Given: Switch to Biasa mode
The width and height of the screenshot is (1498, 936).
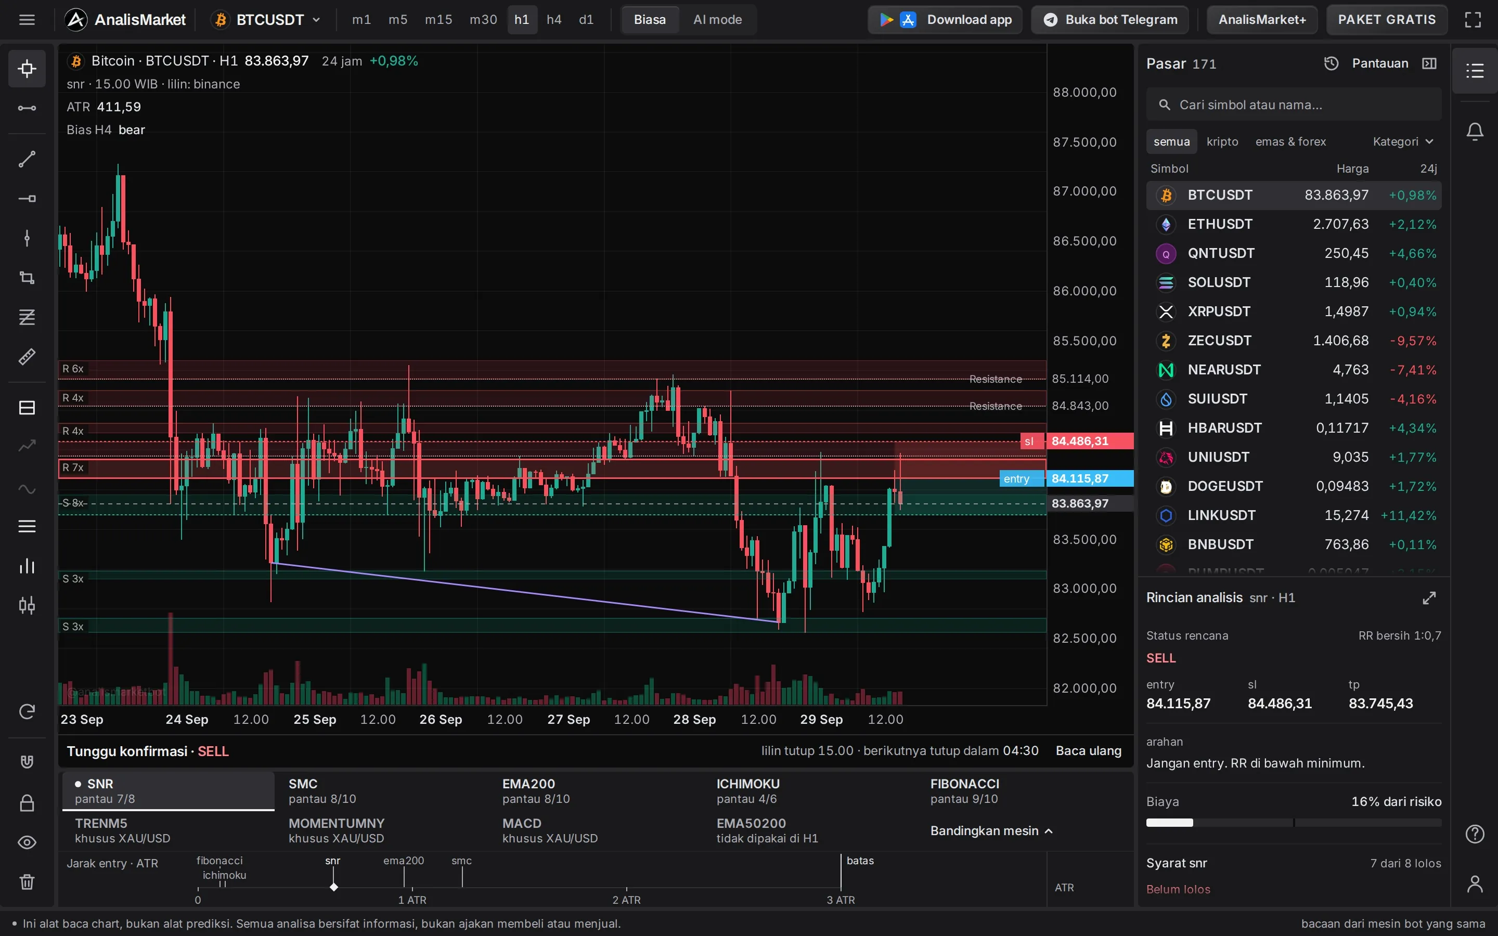Looking at the screenshot, I should [649, 20].
